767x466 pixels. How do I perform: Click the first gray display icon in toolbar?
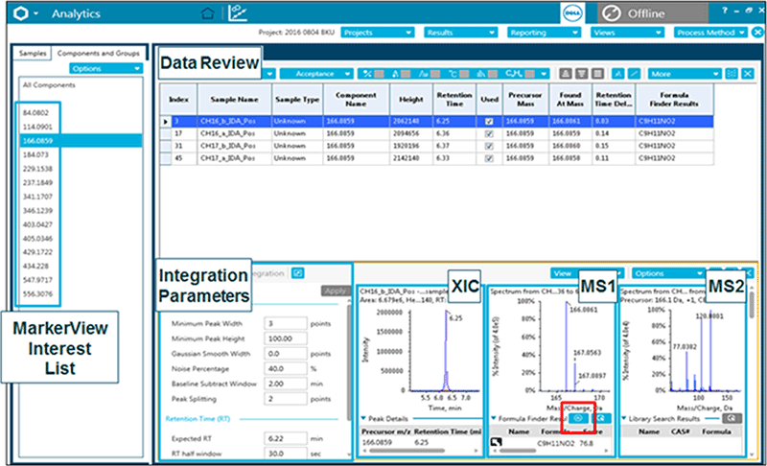point(566,74)
